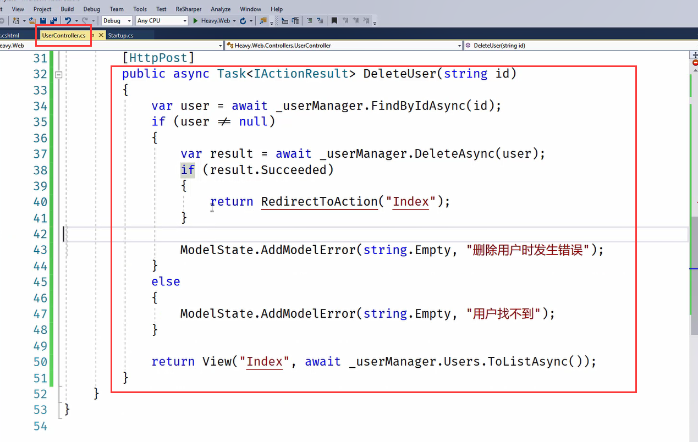Open the Debug configuration combo box
Screen dimensions: 698x442
(x=117, y=20)
